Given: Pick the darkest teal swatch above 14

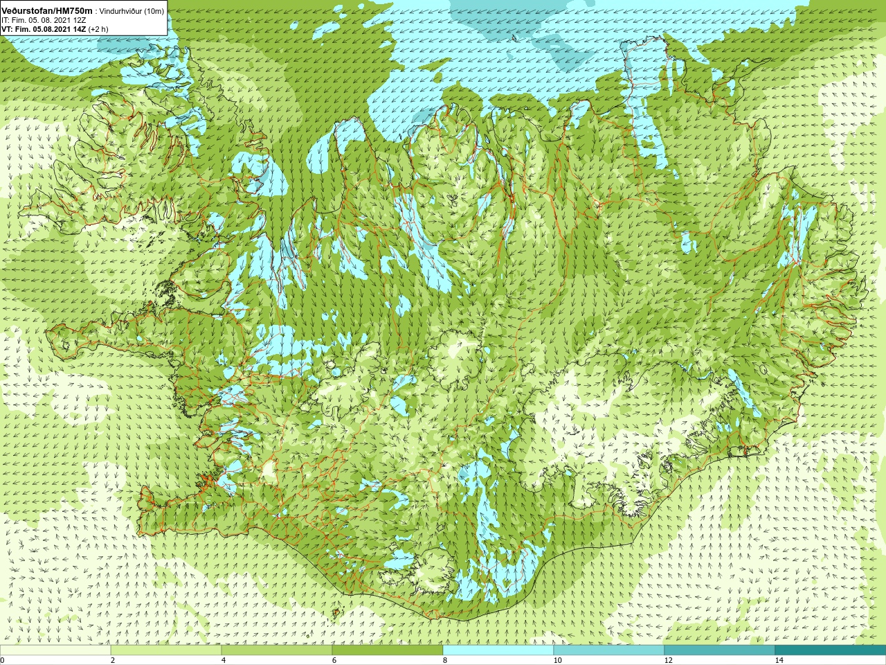Looking at the screenshot, I should pos(831,650).
